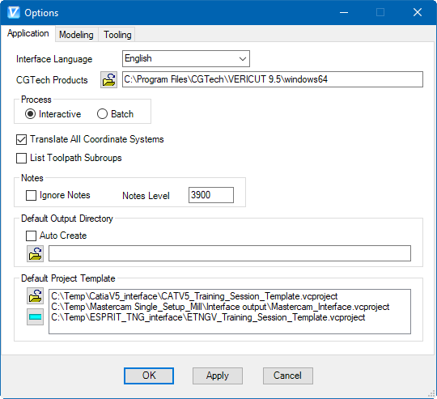Browse for Default Output Directory folder
The width and height of the screenshot is (437, 399).
click(x=35, y=253)
